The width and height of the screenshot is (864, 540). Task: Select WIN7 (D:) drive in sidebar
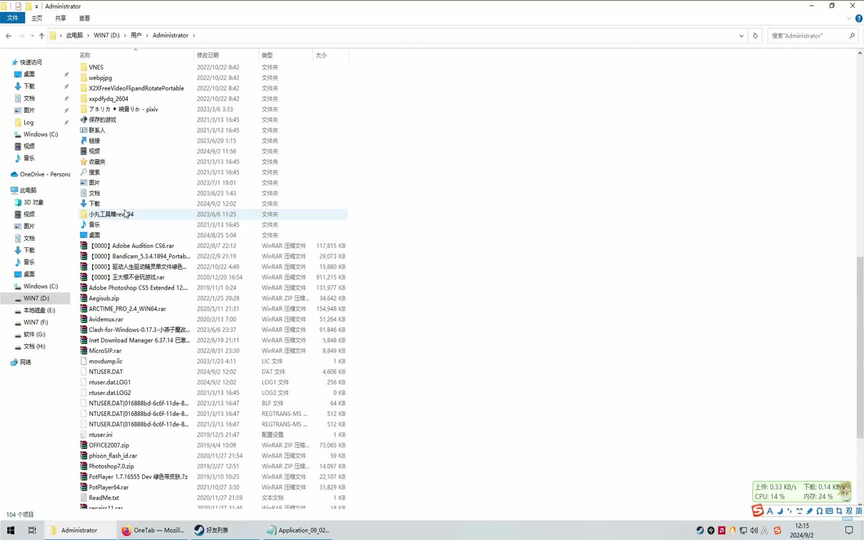pos(36,298)
